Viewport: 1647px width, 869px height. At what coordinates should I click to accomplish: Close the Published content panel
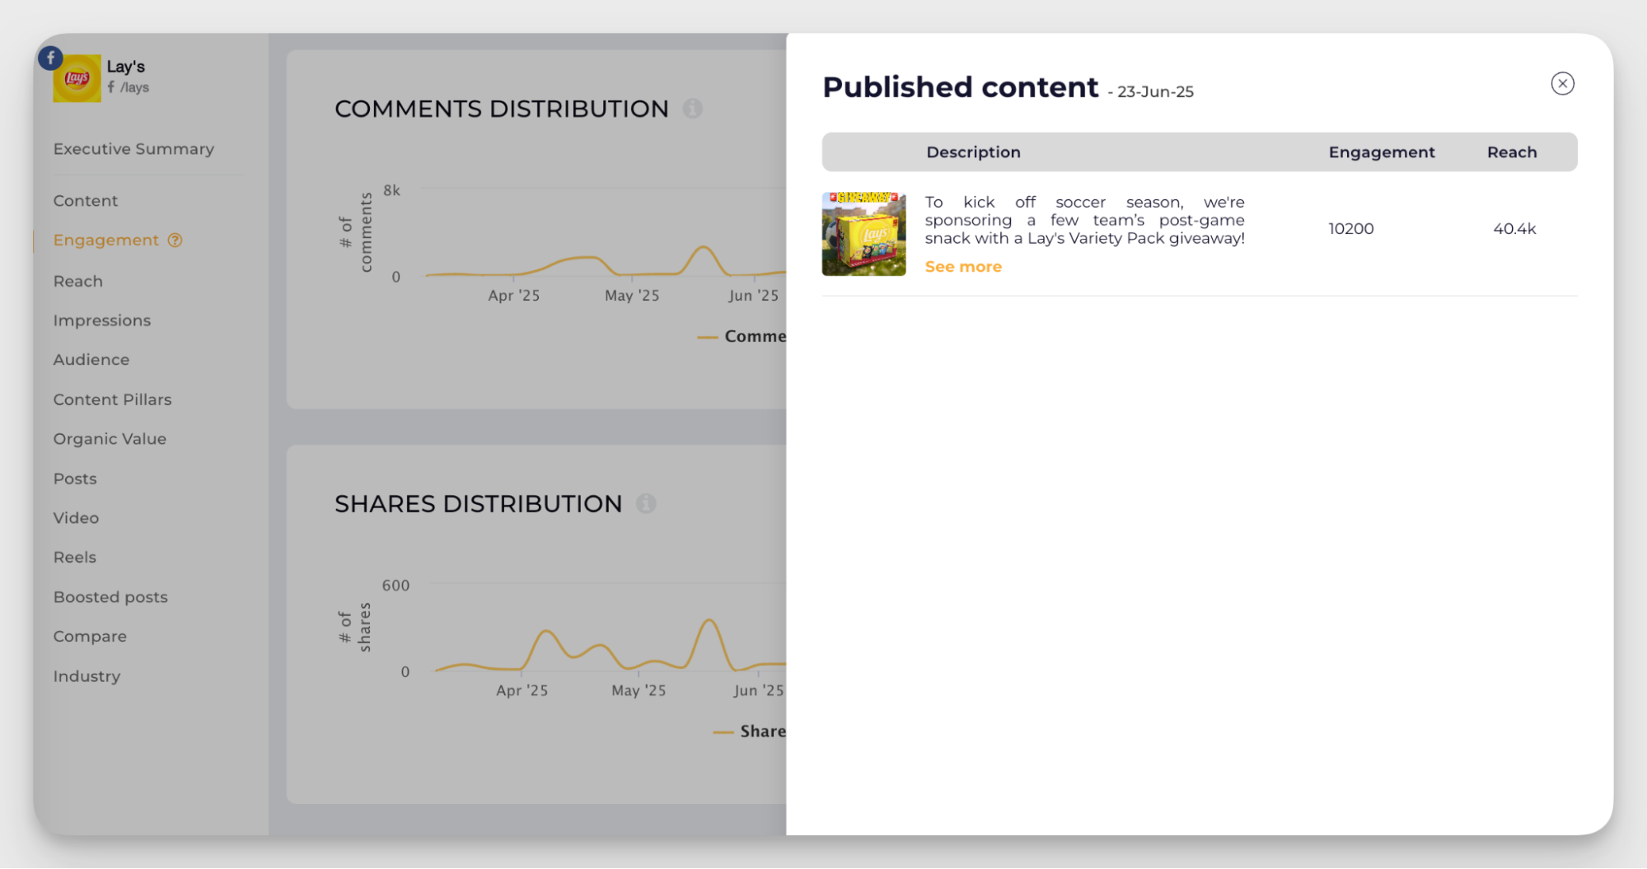coord(1562,84)
